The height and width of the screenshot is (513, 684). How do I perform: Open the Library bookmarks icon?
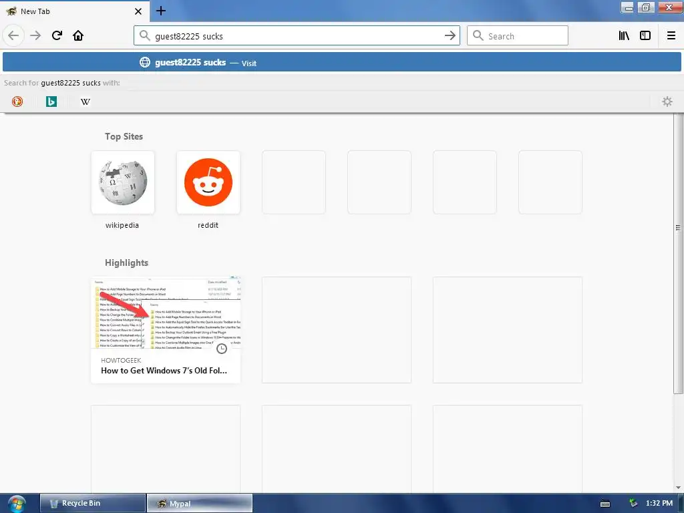click(x=625, y=36)
